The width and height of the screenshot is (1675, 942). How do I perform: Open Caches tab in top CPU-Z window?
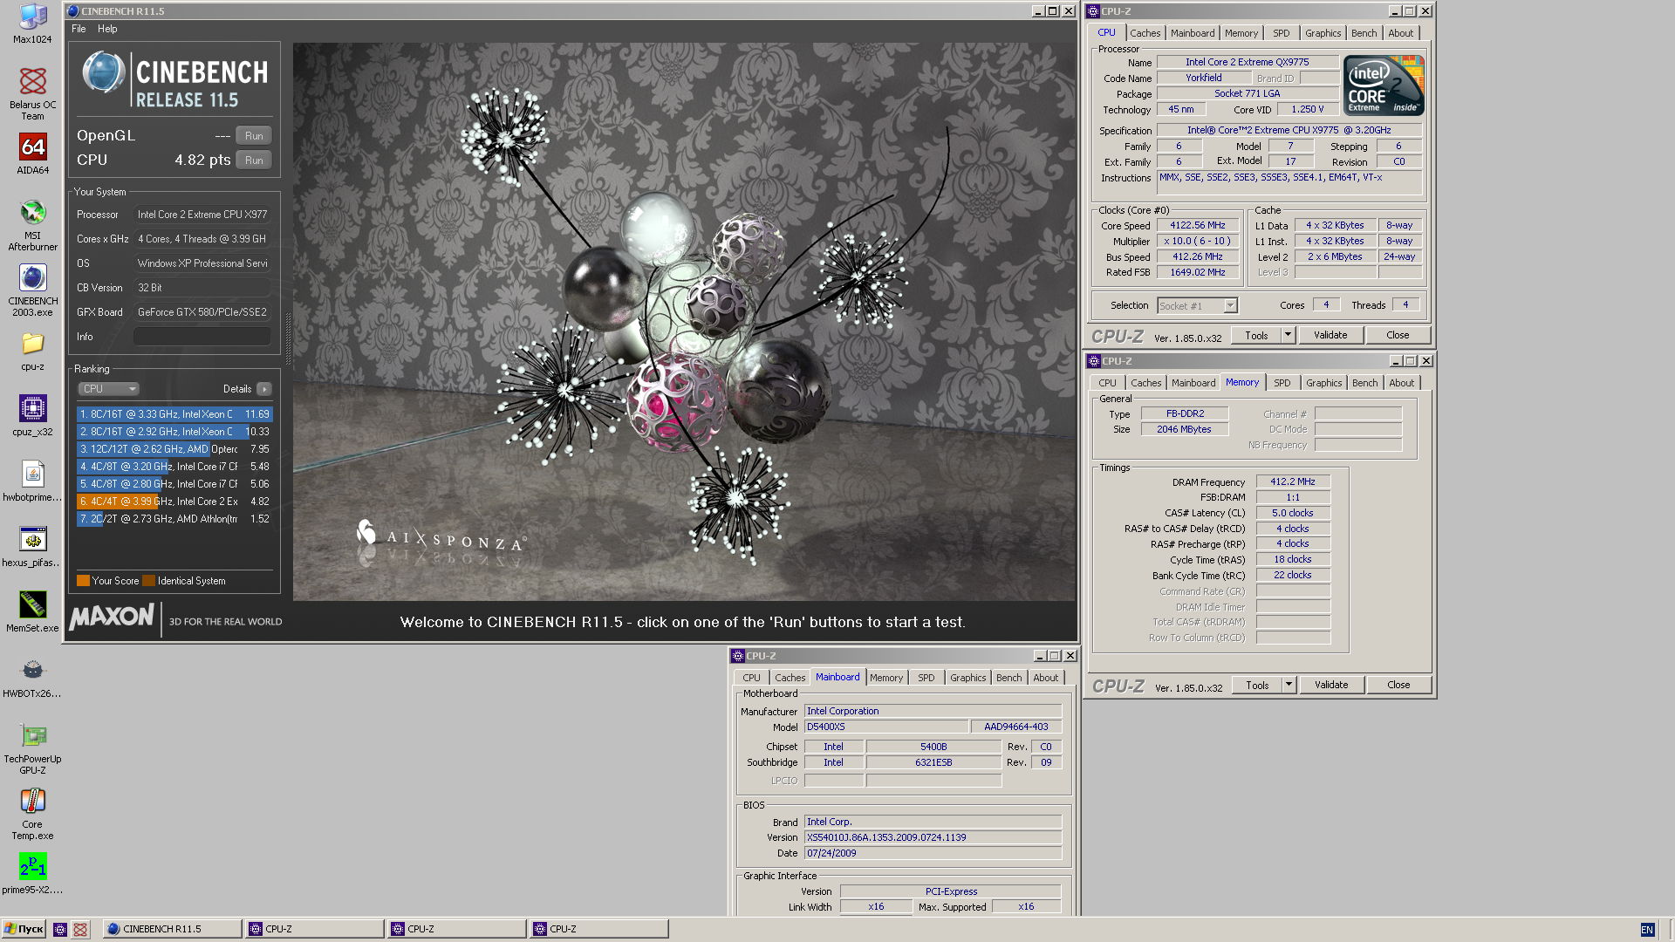[1145, 33]
